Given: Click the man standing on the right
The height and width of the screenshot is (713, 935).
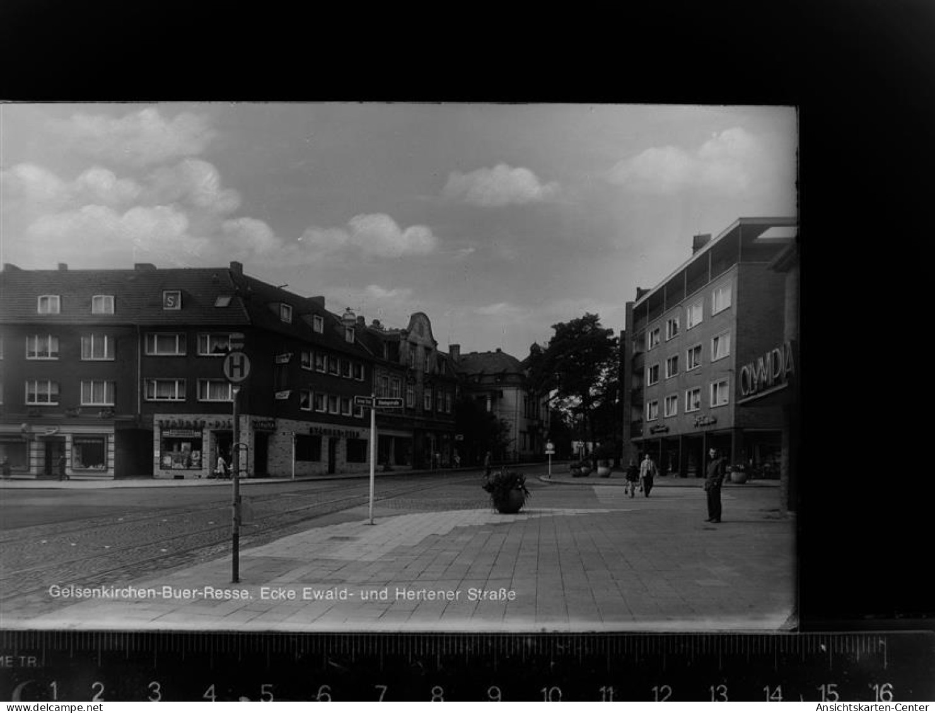Looking at the screenshot, I should coord(714,485).
